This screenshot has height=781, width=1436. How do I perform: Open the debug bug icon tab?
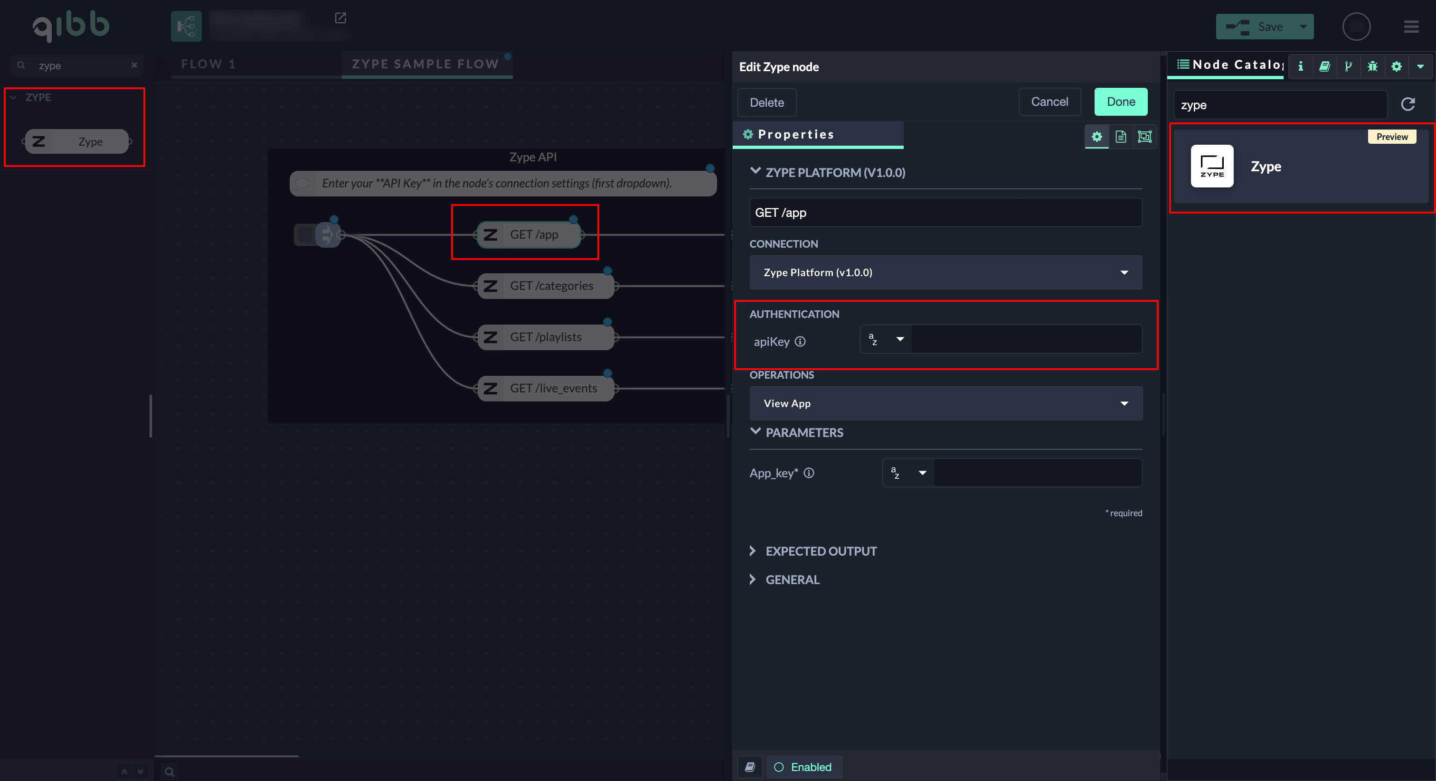tap(1372, 66)
